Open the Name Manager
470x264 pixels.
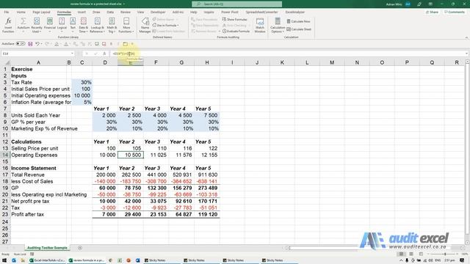click(145, 25)
